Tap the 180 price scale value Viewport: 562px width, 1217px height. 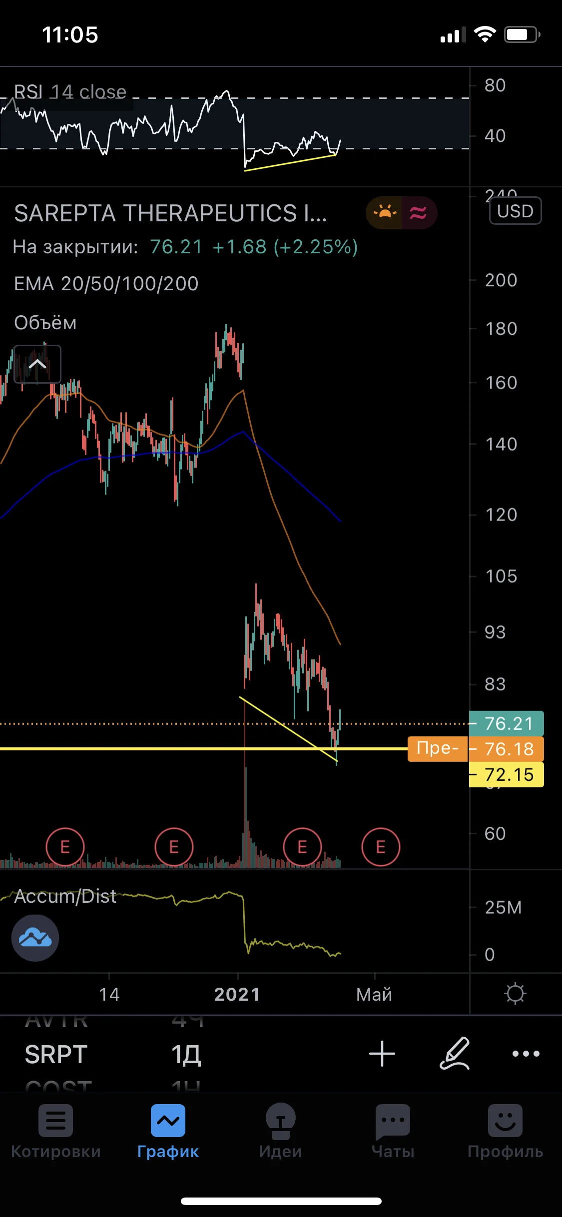point(501,329)
